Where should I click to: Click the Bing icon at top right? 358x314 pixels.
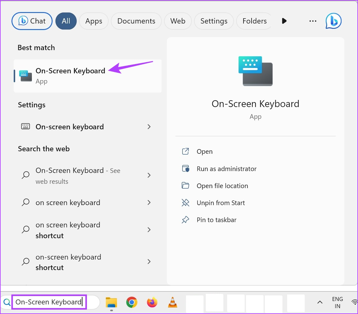pyautogui.click(x=333, y=21)
